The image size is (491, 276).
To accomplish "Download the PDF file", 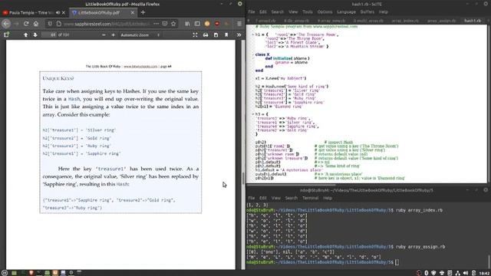I will point(216,34).
